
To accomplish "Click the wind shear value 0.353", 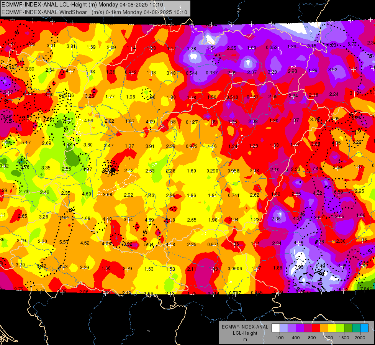I will tap(272, 48).
